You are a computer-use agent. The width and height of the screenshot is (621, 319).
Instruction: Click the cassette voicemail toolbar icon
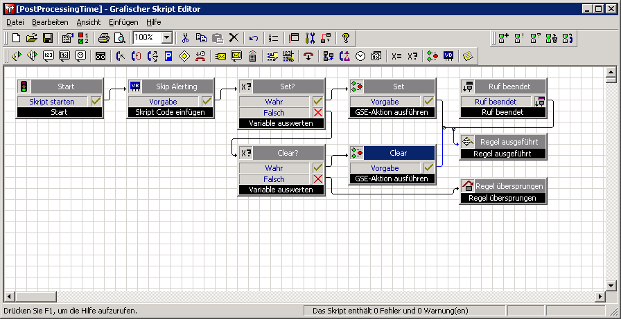point(100,56)
